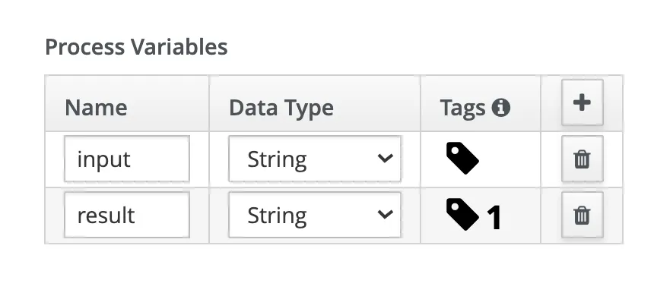Add a new process variable with plus button

click(582, 102)
